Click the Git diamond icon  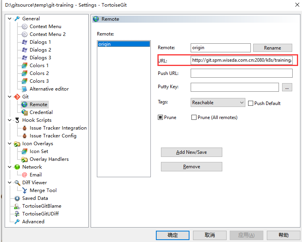[x=17, y=97]
